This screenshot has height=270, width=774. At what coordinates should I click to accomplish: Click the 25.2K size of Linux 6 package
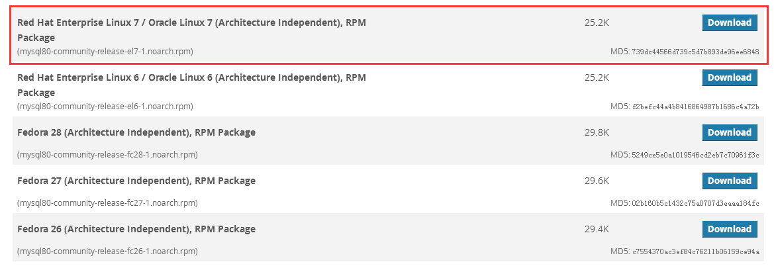pyautogui.click(x=597, y=77)
